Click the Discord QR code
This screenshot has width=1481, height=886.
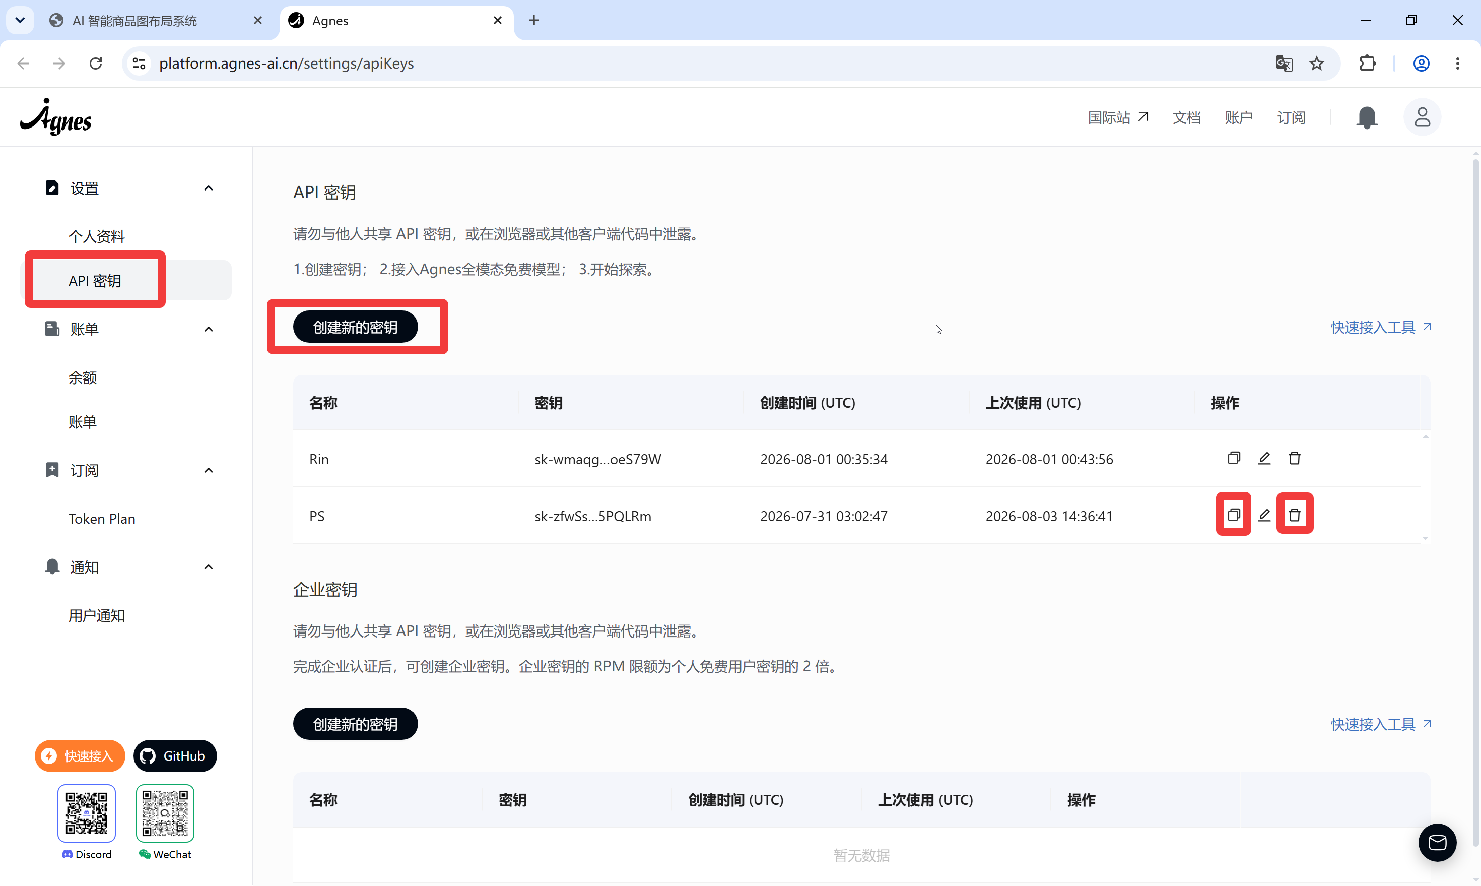(87, 813)
